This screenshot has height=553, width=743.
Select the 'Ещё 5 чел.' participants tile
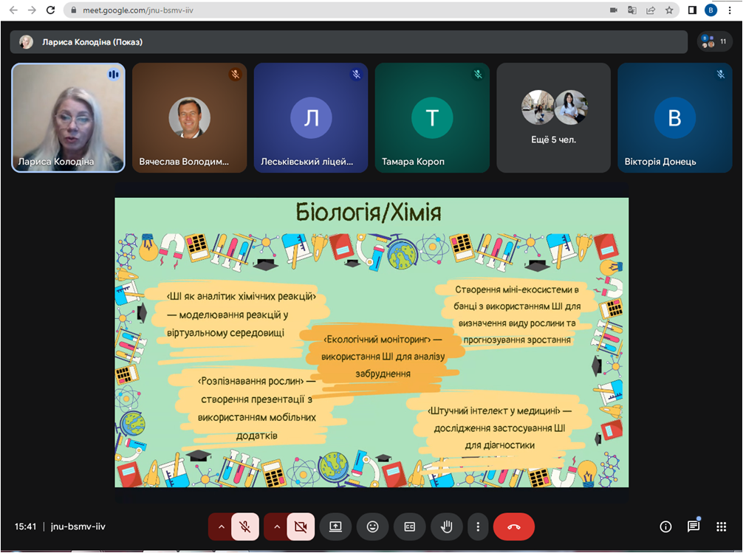click(553, 117)
